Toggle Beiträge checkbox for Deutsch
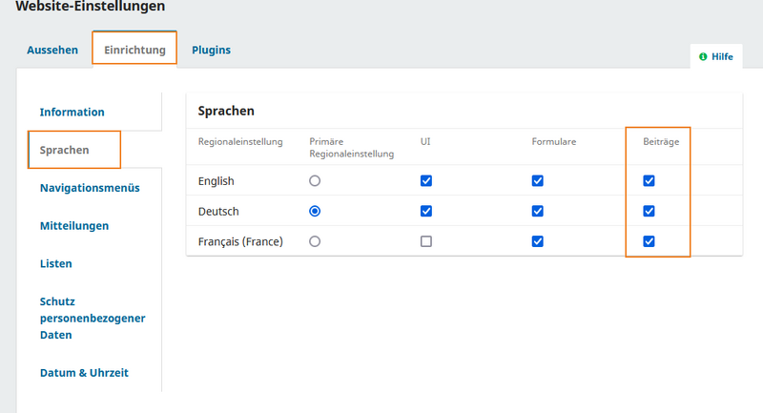Image resolution: width=763 pixels, height=413 pixels. coord(650,211)
